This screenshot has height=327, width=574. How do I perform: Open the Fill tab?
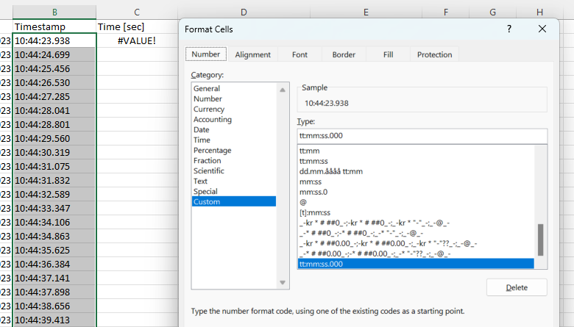[x=388, y=54]
